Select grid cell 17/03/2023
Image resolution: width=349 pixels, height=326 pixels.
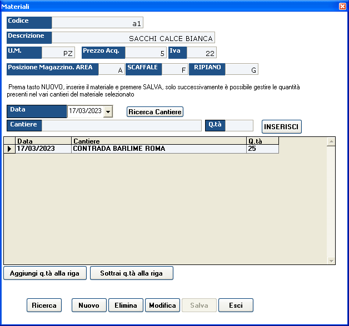coord(43,149)
